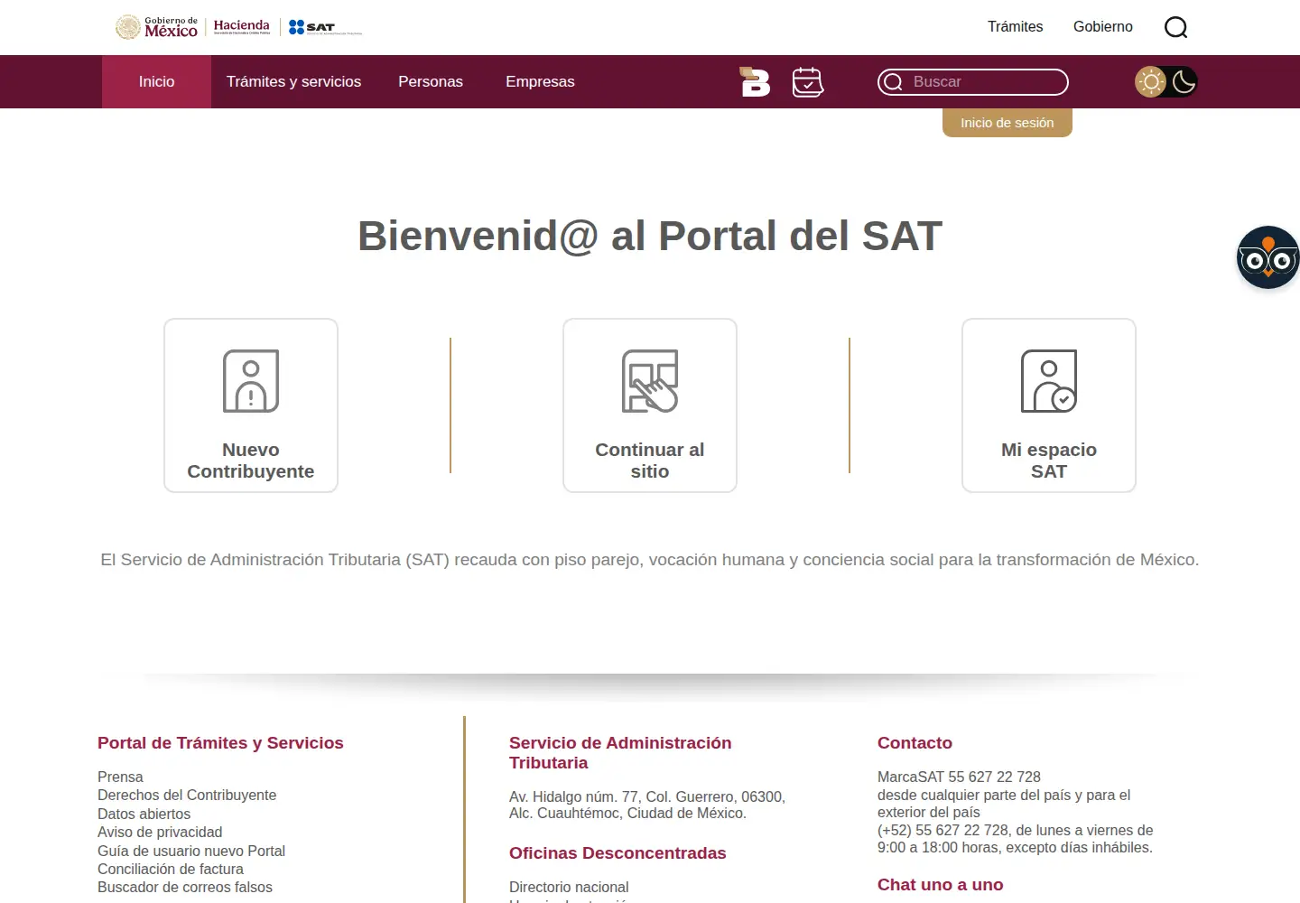The height and width of the screenshot is (903, 1300).
Task: Open Derechos del Contribuyente footer link
Action: coord(187,795)
